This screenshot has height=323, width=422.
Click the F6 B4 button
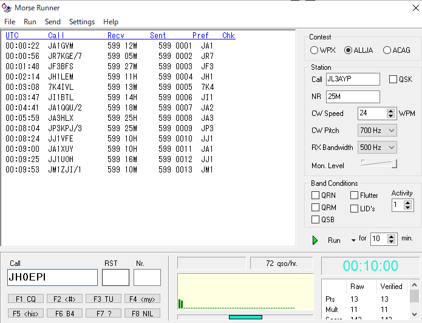[x=64, y=313]
